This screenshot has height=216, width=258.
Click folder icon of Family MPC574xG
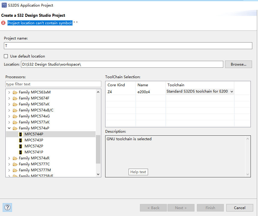click(x=15, y=116)
